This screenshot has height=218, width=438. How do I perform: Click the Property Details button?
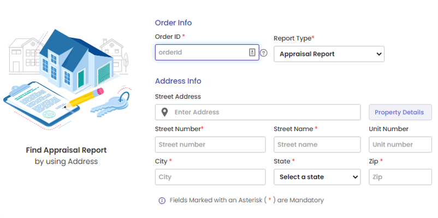(x=400, y=113)
